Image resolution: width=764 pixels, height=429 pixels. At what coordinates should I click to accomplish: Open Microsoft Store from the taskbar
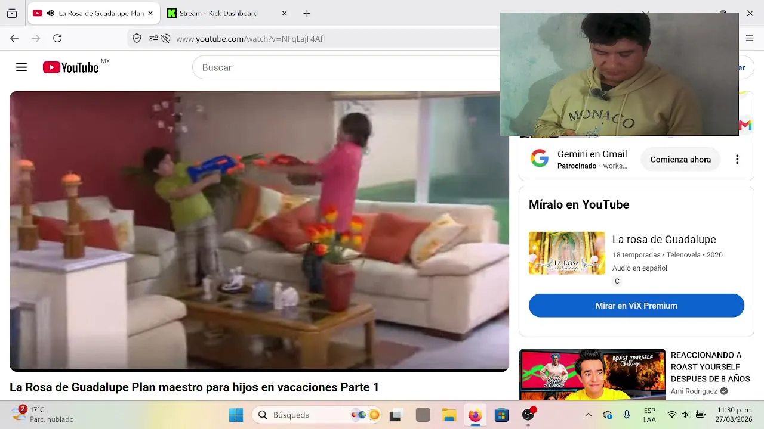pos(501,415)
